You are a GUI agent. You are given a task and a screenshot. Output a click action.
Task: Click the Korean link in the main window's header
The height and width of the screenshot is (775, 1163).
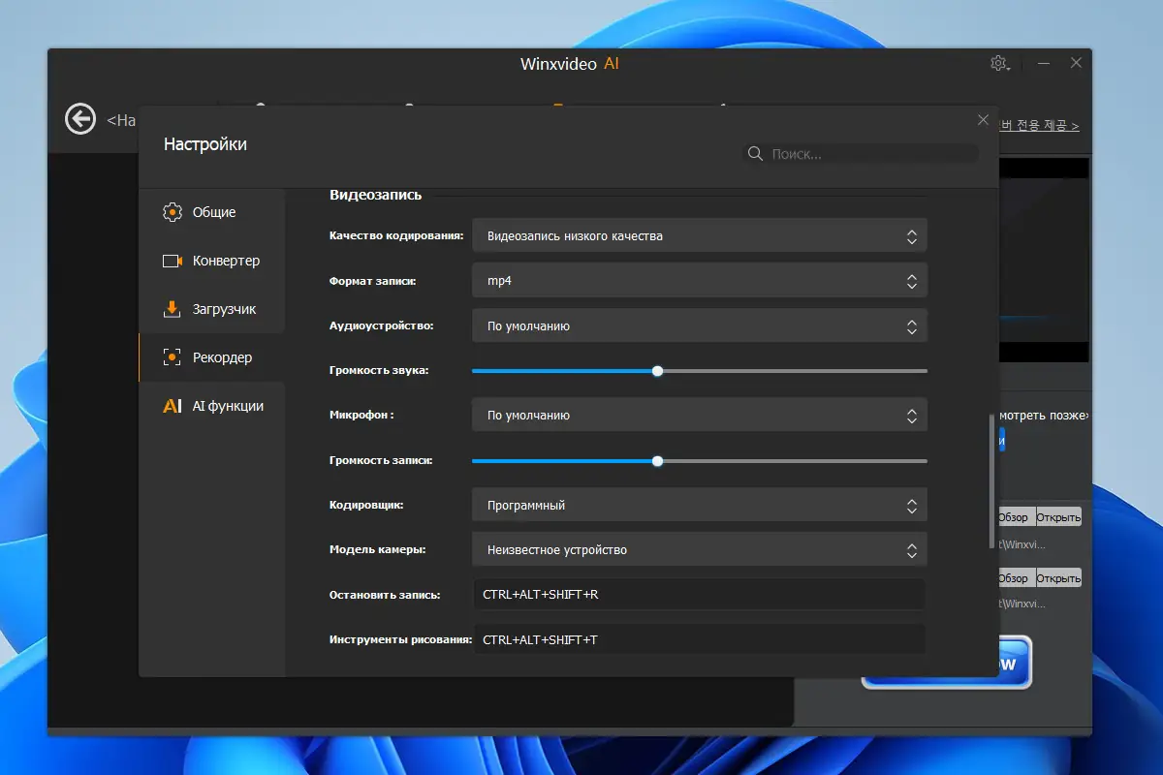coord(1039,125)
